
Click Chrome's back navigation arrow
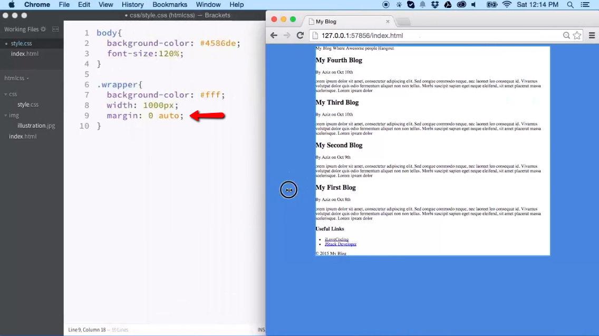pos(273,35)
